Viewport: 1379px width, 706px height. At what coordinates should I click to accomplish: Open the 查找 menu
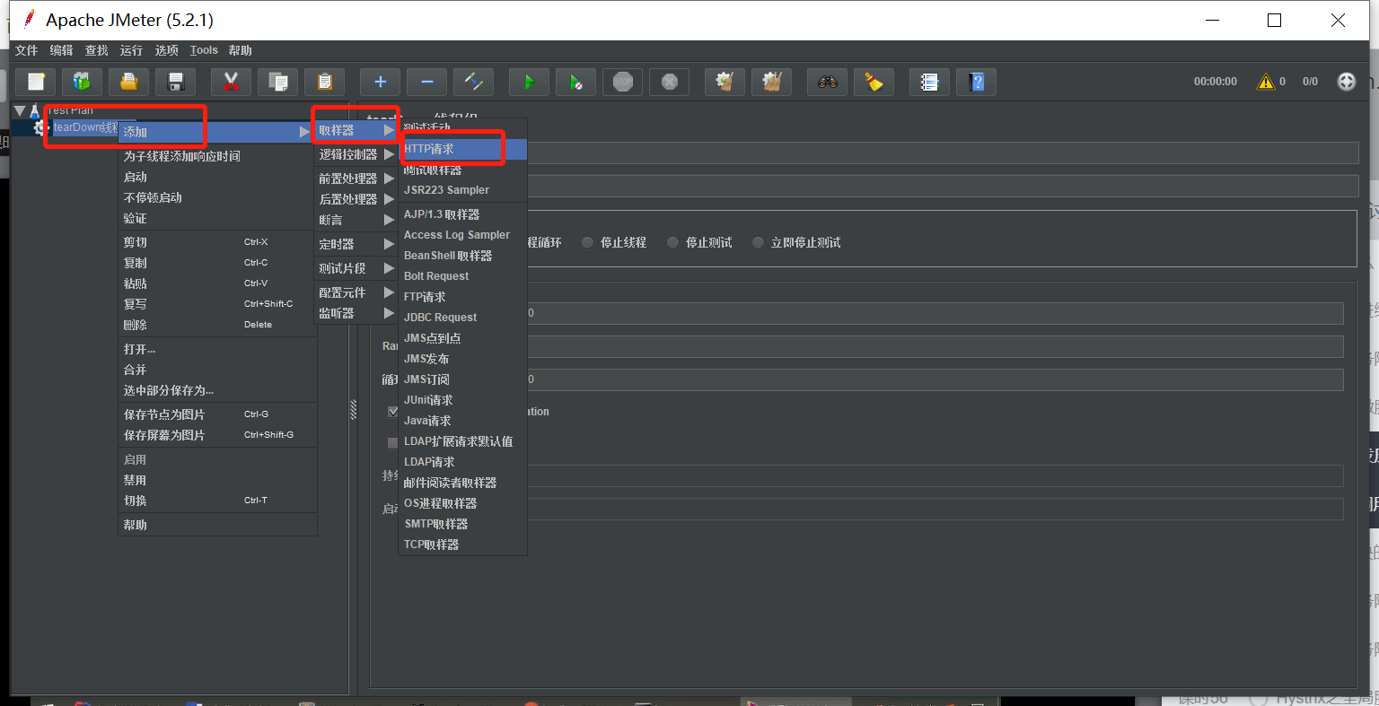click(96, 50)
